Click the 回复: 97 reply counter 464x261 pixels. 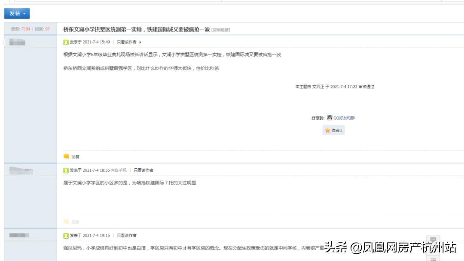(41, 30)
